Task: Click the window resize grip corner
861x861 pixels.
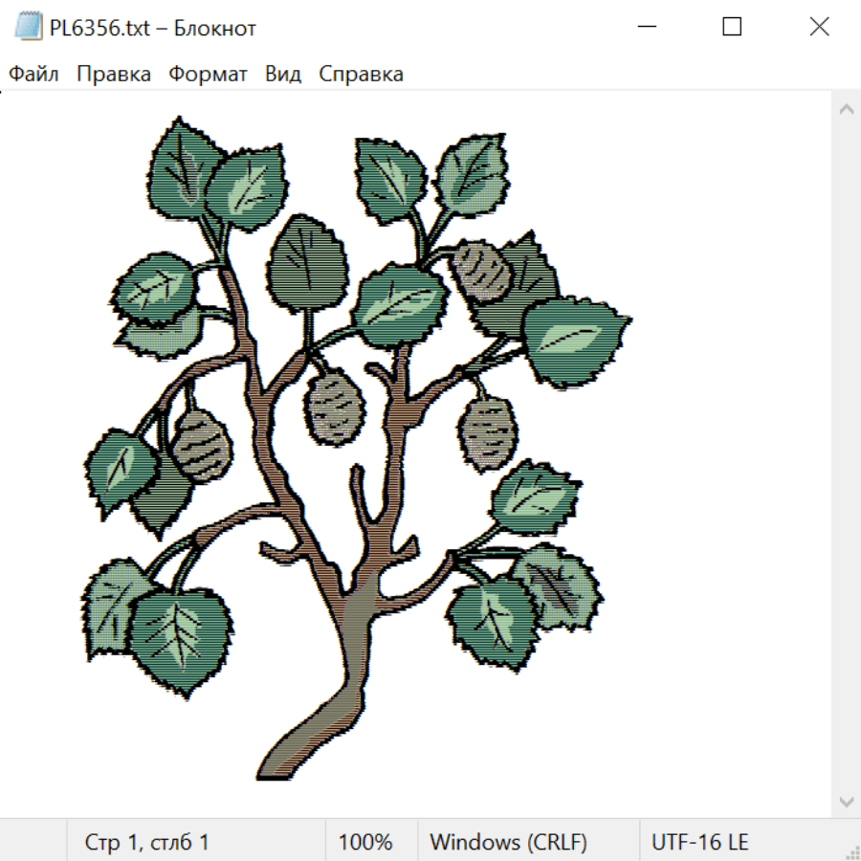Action: tap(851, 851)
